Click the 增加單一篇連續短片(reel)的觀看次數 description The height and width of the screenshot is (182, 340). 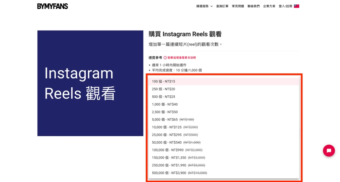185,45
